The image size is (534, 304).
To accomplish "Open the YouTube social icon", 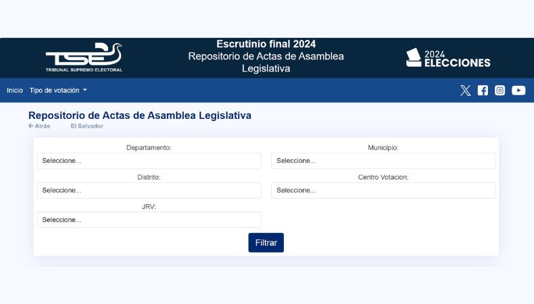I will pyautogui.click(x=518, y=91).
